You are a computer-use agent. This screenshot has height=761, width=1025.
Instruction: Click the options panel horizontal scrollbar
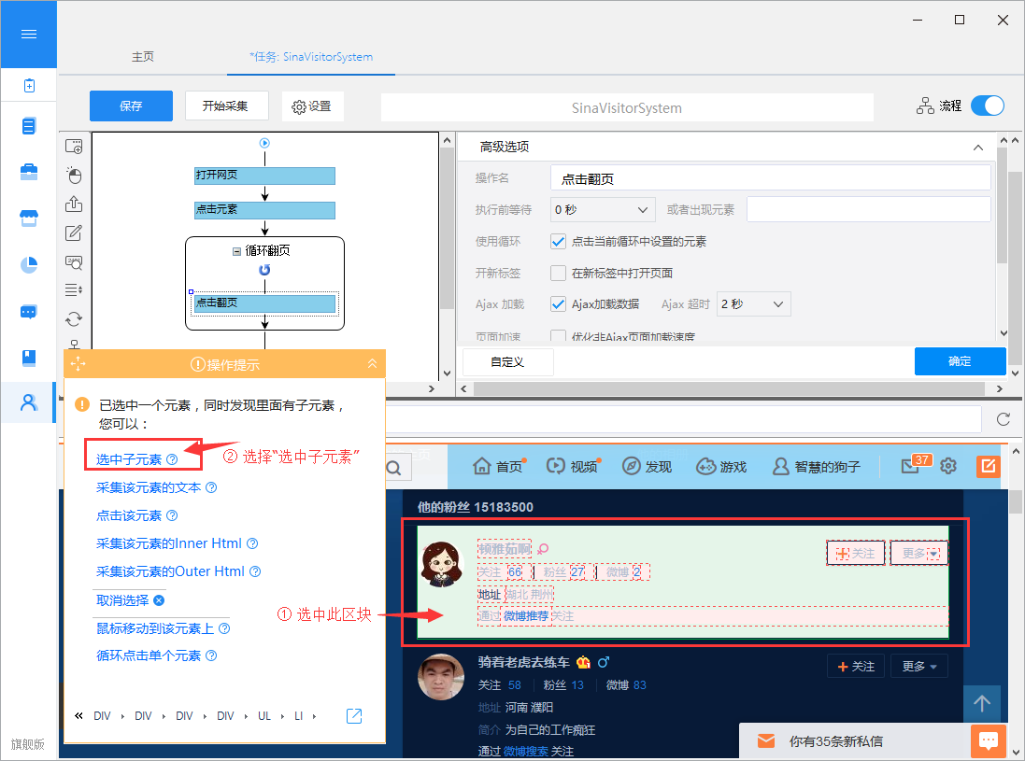pyautogui.click(x=731, y=388)
